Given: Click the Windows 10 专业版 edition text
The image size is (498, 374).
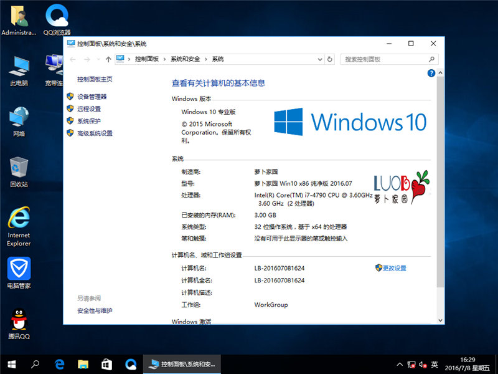Looking at the screenshot, I should click(x=209, y=112).
